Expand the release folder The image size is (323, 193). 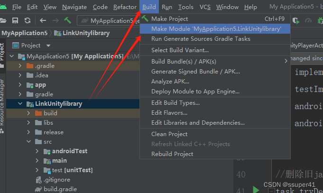click(28, 132)
